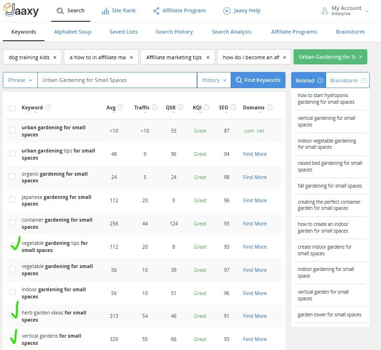Open Affiliate Program in top navigation
This screenshot has height=350, width=381.
coord(179,11)
